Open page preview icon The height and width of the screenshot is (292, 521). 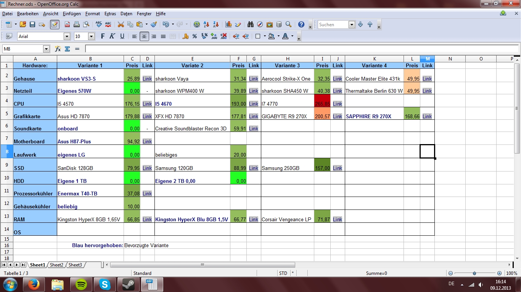pos(86,24)
